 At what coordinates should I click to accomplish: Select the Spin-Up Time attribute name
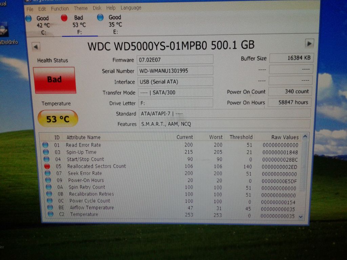[81, 152]
